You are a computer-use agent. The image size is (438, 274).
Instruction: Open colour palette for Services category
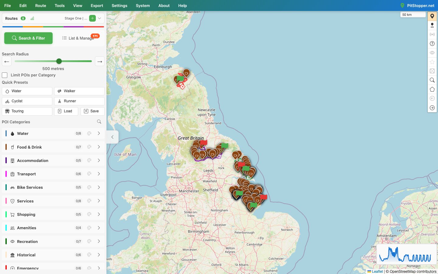[89, 201]
